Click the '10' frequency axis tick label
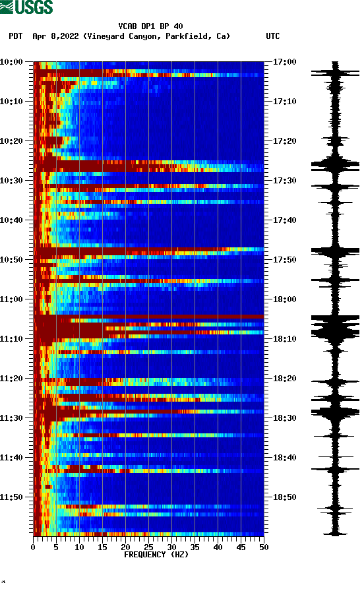 click(79, 547)
